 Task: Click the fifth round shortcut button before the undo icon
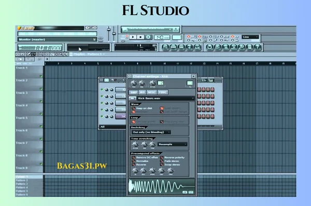coord(197,47)
